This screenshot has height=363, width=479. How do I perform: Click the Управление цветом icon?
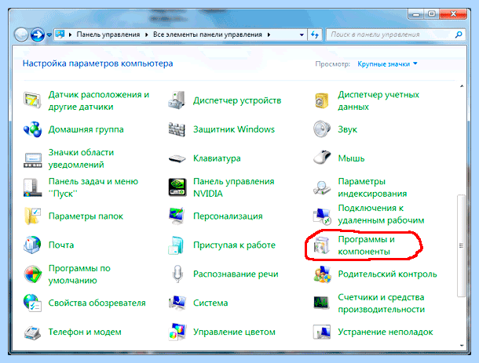177,332
